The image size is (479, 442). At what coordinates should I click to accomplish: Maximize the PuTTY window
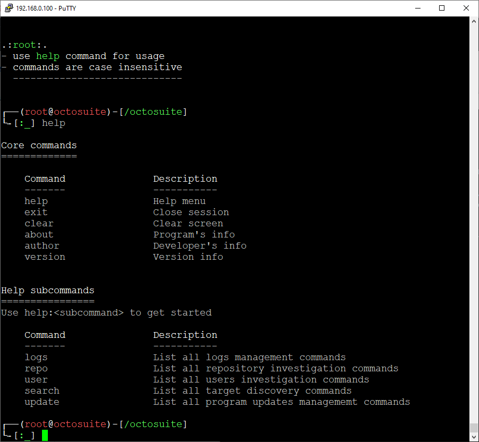pos(442,8)
